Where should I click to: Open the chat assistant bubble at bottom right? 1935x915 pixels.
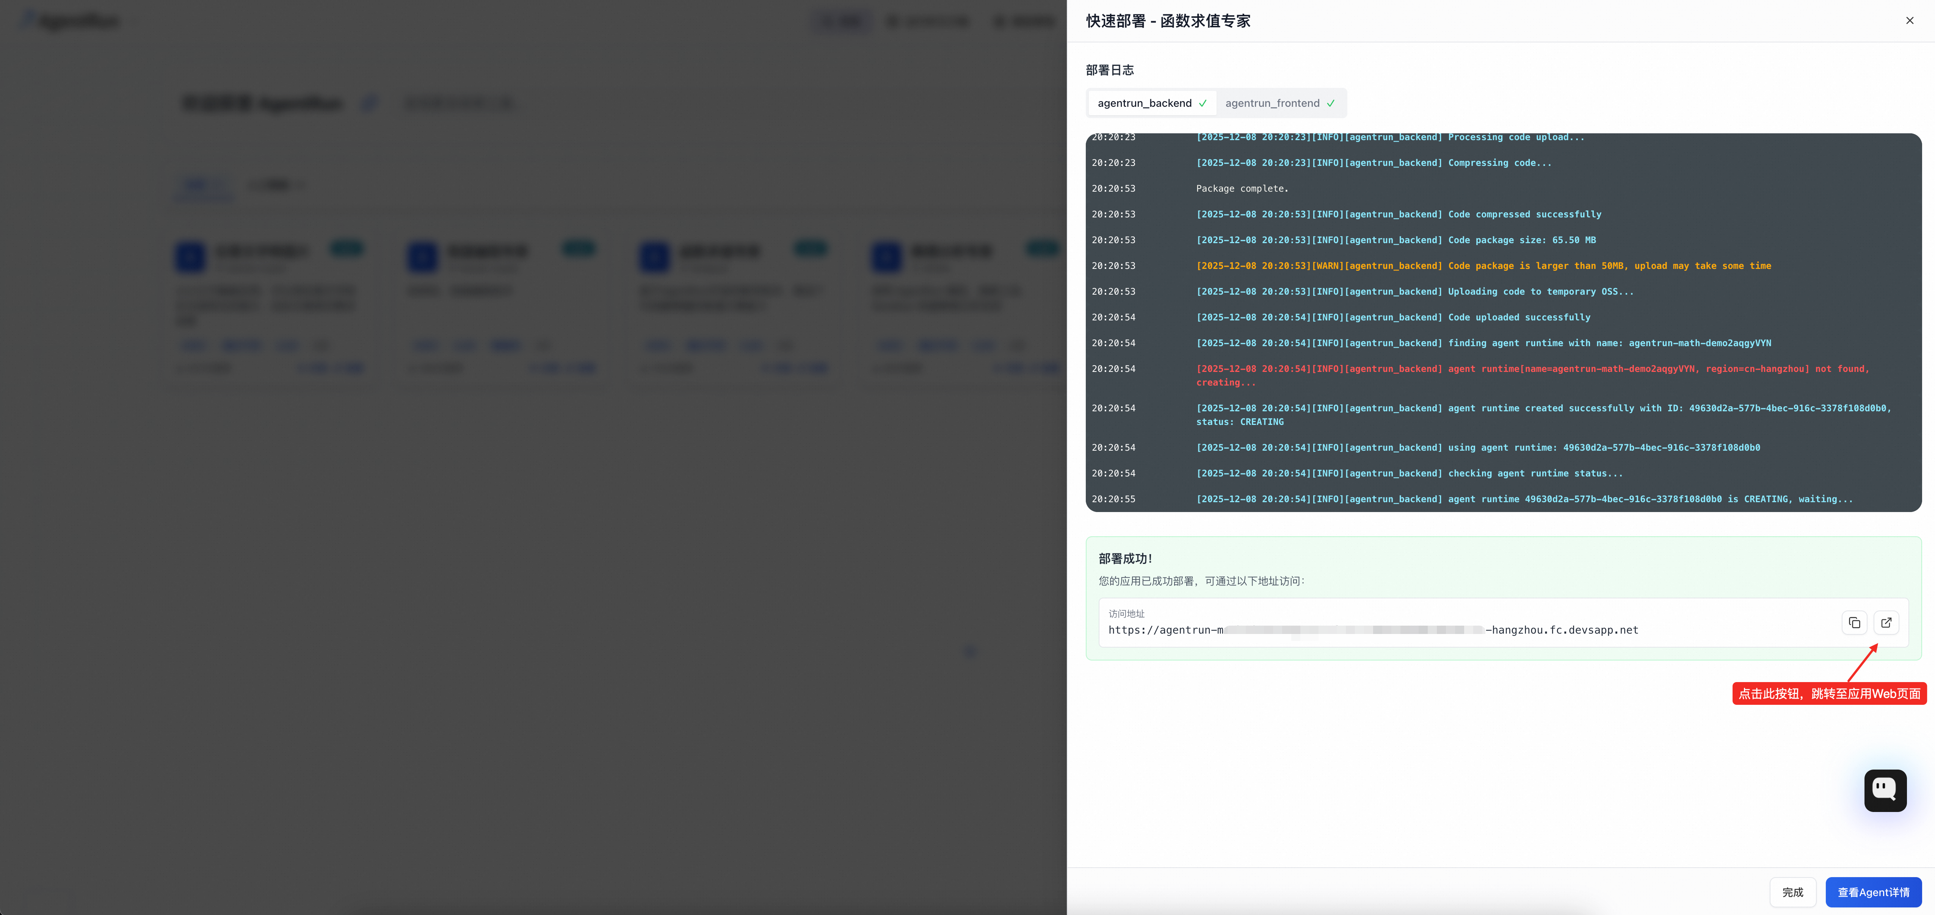coord(1885,790)
